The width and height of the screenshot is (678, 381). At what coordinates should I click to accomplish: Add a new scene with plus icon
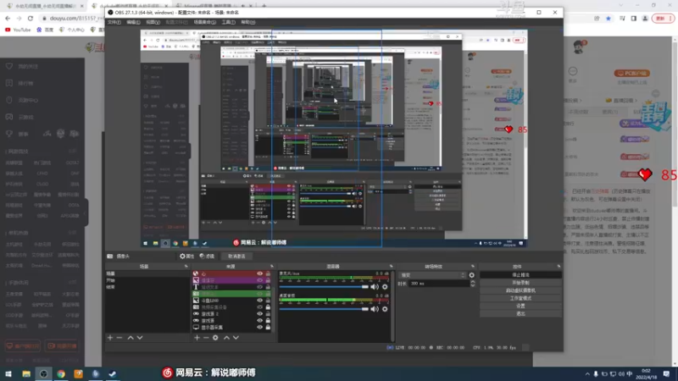pos(110,337)
